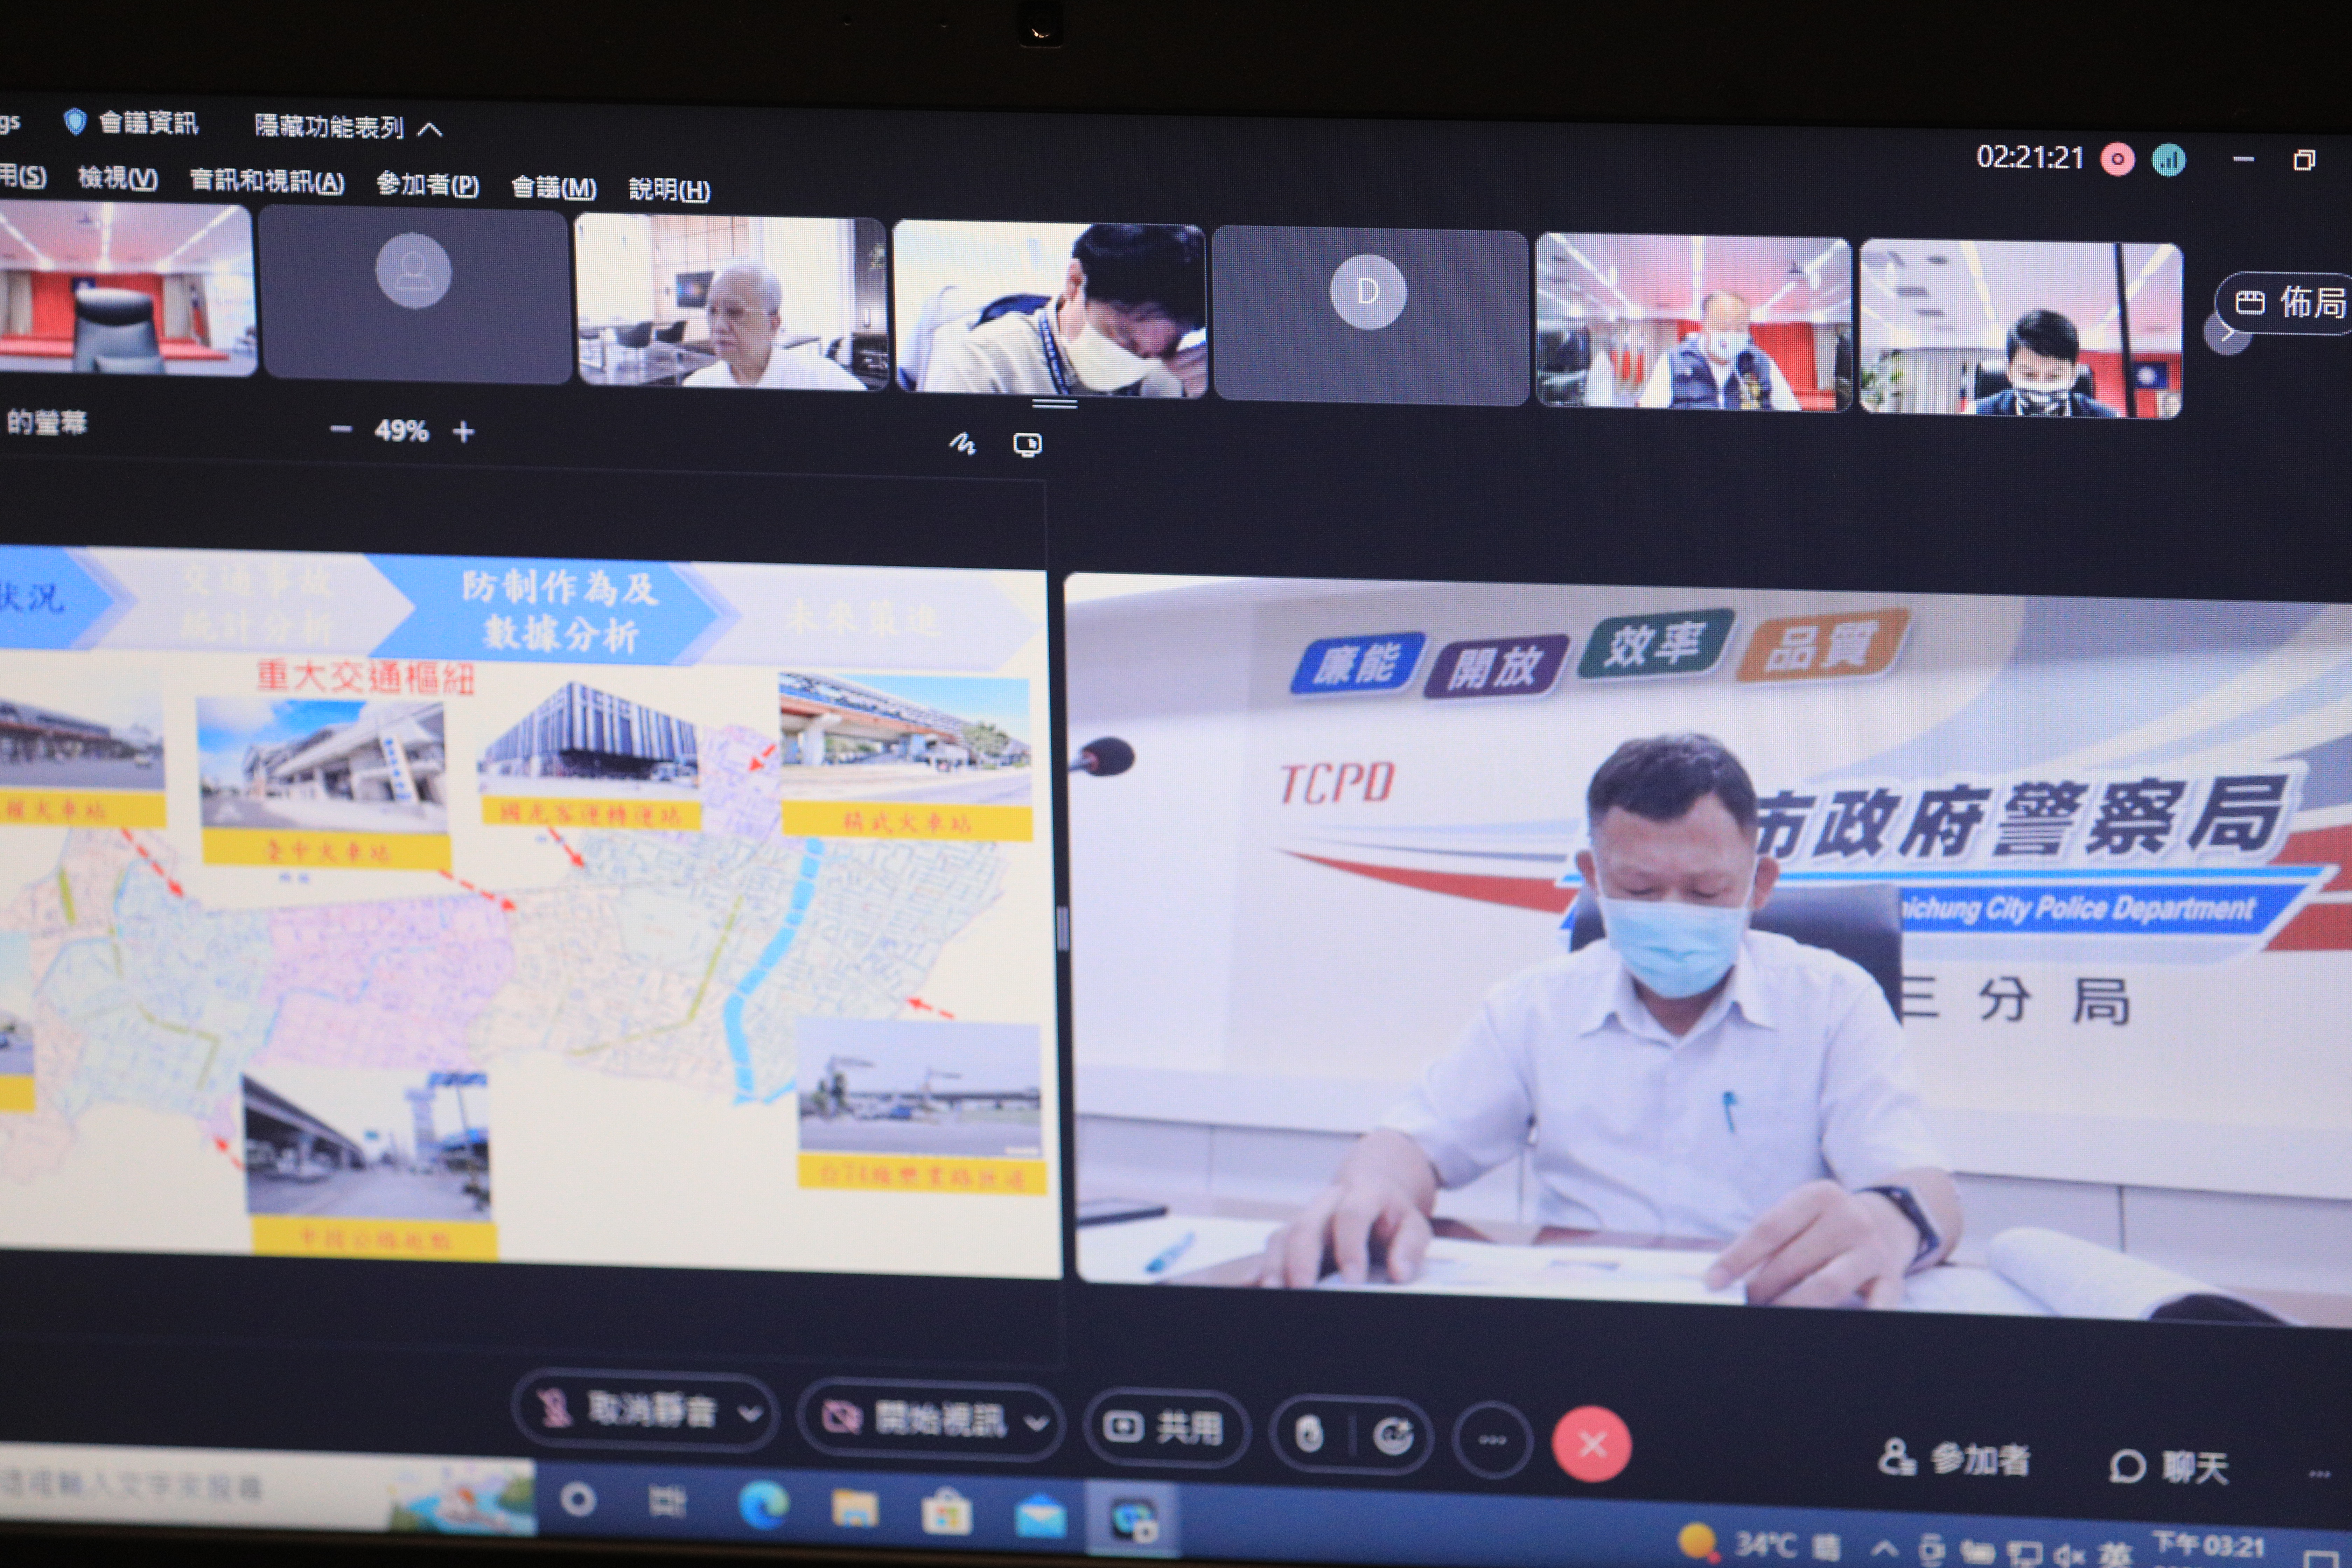Open the 聊天 chat panel
The height and width of the screenshot is (1568, 2352).
coord(2169,1466)
